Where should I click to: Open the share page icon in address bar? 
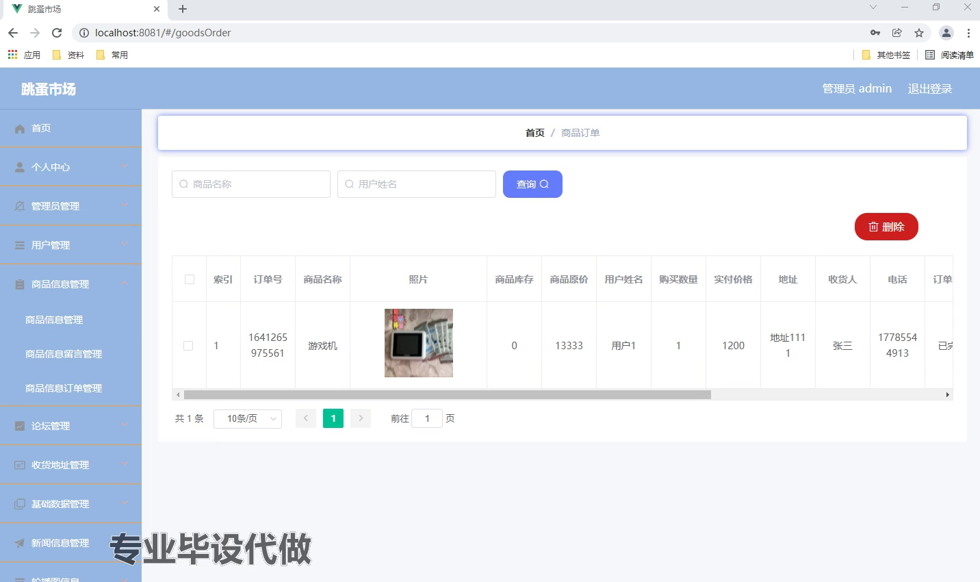coord(897,33)
